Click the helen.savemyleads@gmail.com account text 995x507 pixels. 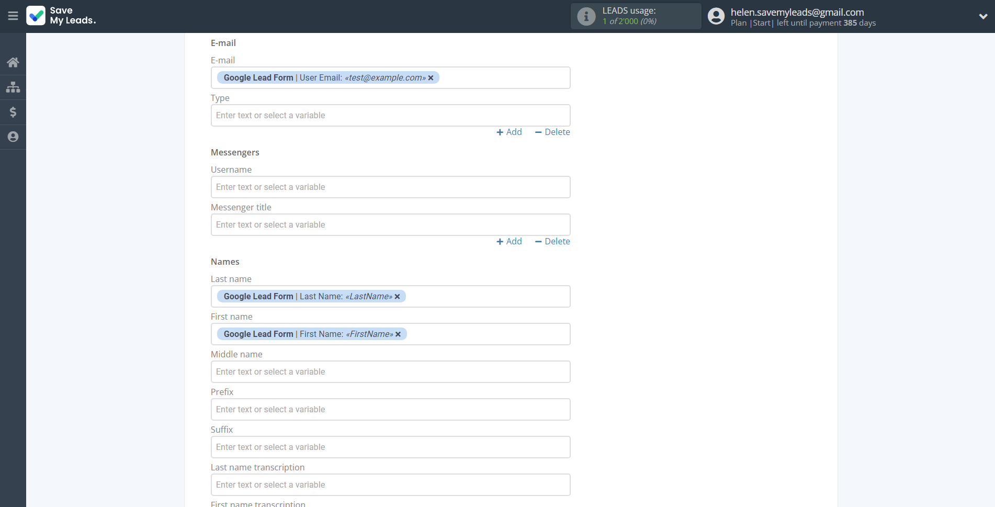click(797, 12)
